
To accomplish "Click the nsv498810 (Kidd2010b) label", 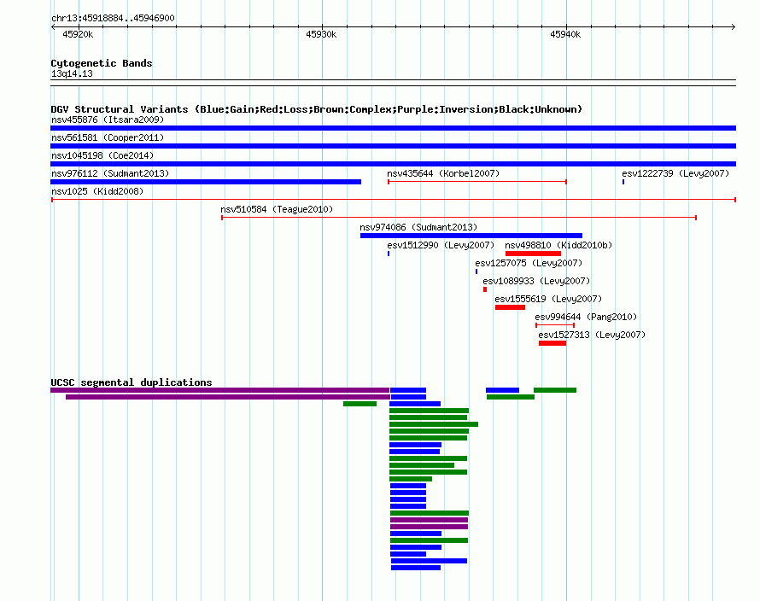I will [558, 245].
